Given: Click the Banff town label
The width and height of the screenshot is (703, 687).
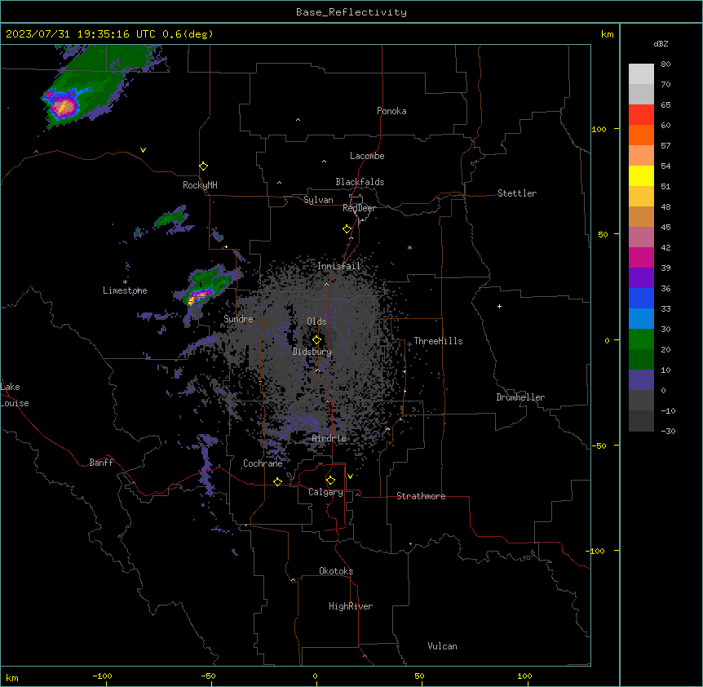Looking at the screenshot, I should coord(101,463).
